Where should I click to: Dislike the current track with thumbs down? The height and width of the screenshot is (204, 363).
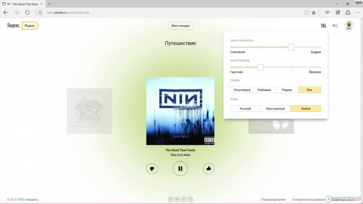152,169
